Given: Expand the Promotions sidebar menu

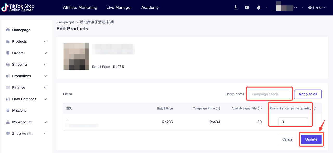Looking at the screenshot, I should [26, 76].
